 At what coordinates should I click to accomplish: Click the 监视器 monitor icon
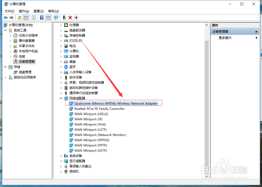coord(66,56)
